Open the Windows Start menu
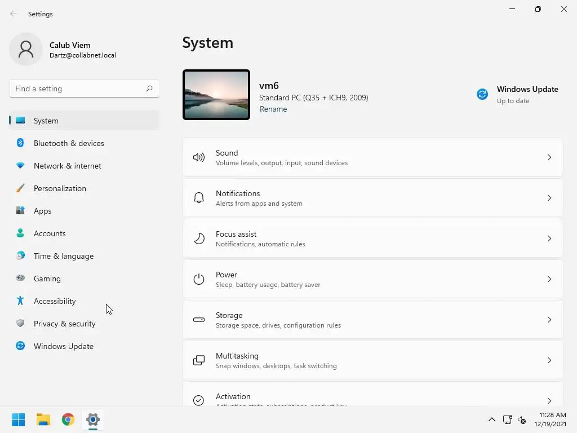The height and width of the screenshot is (433, 577). [x=18, y=419]
